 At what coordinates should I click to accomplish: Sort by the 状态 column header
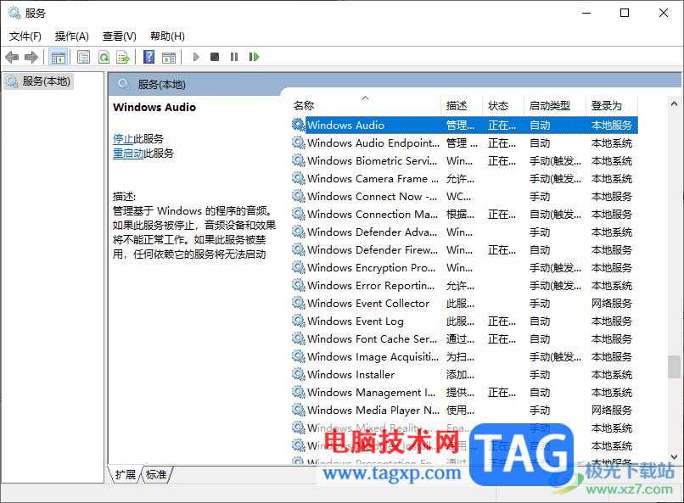(x=502, y=105)
